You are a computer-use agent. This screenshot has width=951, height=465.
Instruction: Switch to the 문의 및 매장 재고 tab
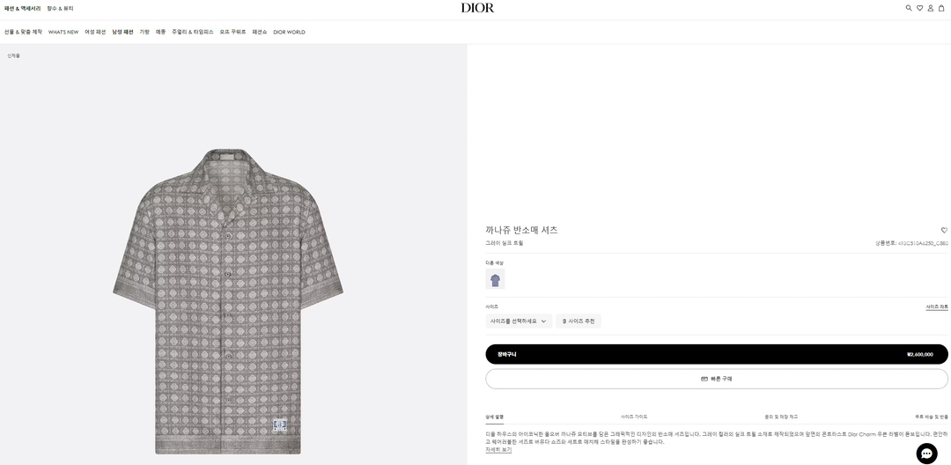pos(781,417)
